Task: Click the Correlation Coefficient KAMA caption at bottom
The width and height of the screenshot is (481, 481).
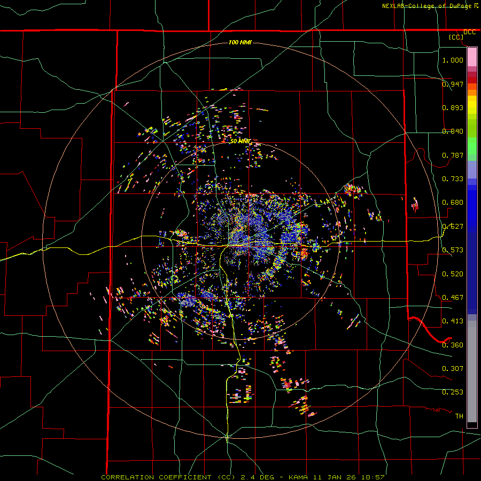Action: [243, 477]
